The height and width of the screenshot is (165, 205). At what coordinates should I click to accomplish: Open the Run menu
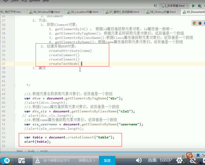point(6,1)
